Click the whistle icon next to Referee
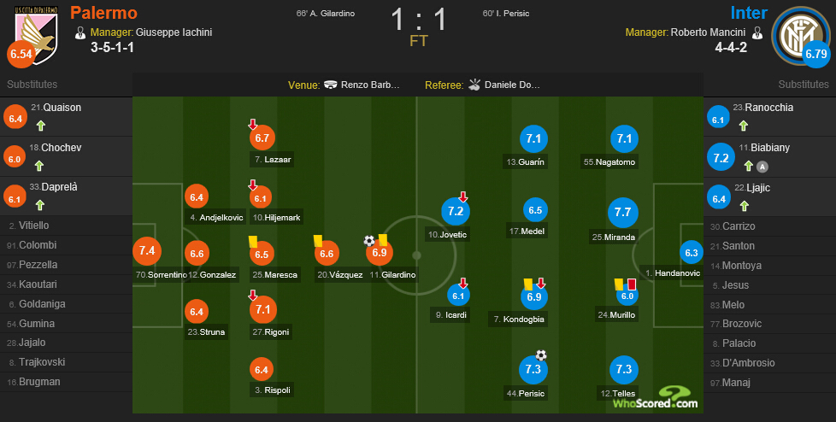836x422 pixels. (474, 85)
